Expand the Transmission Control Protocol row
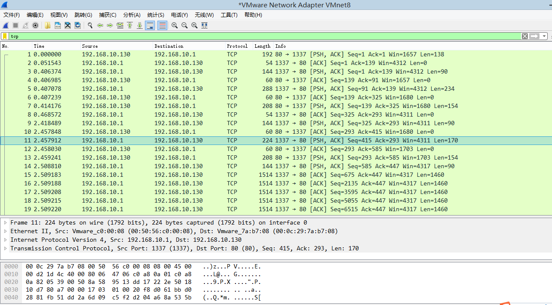This screenshot has width=552, height=305. coord(6,248)
